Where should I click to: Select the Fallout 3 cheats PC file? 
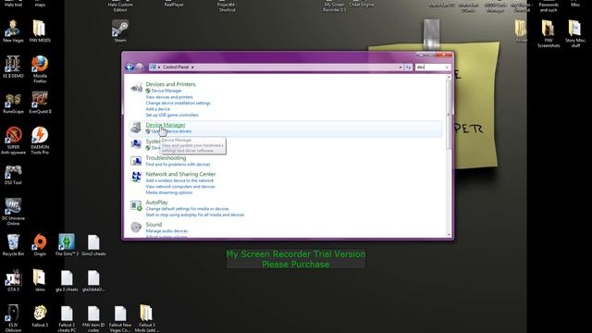click(67, 318)
